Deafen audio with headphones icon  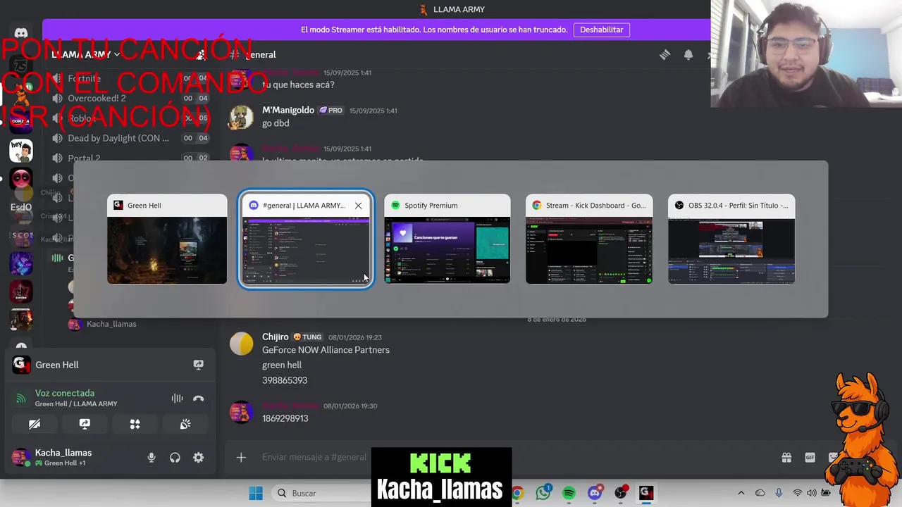175,458
